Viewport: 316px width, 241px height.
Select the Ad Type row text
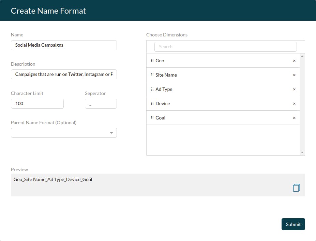[164, 89]
